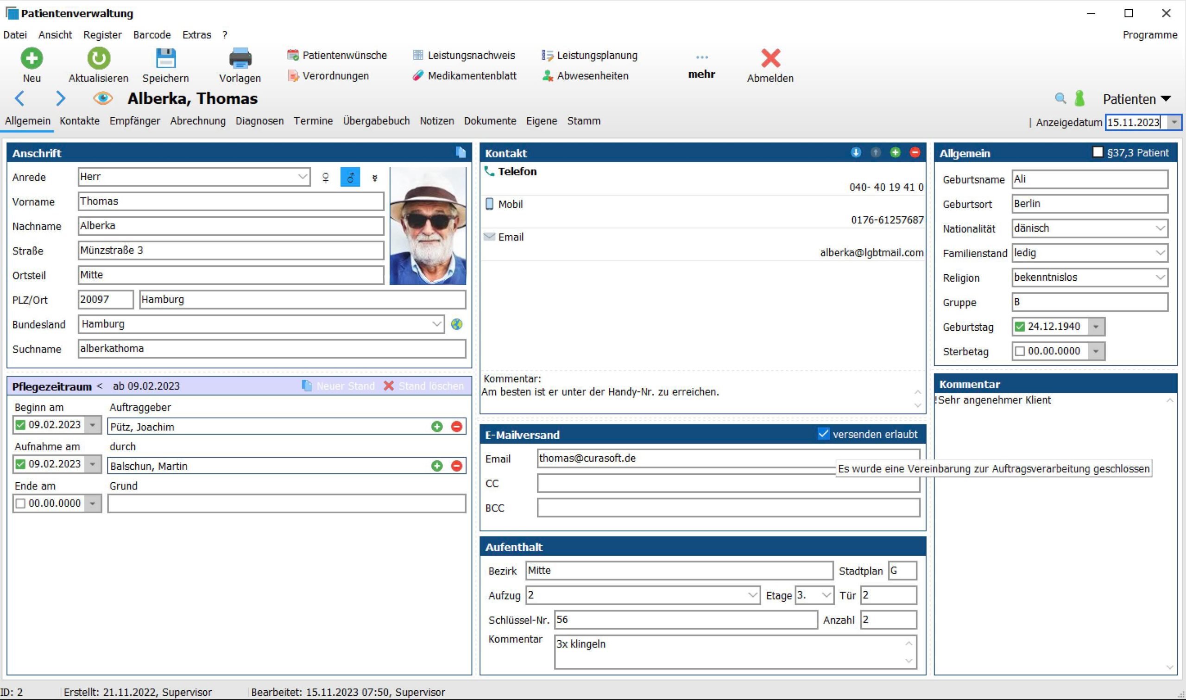Enable the §37,3 Patient checkbox
The image size is (1186, 700).
(x=1098, y=152)
